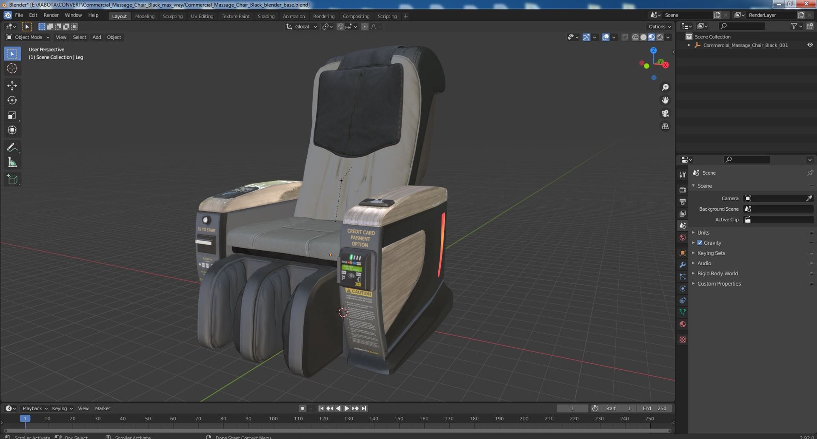The height and width of the screenshot is (439, 817).
Task: Enable the Gravity checkbox
Action: 700,243
